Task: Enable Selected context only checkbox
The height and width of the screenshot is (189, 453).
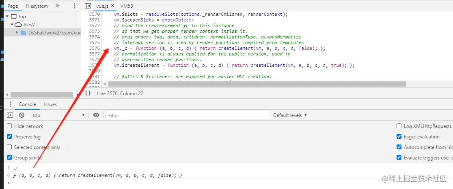Action: tap(9, 147)
